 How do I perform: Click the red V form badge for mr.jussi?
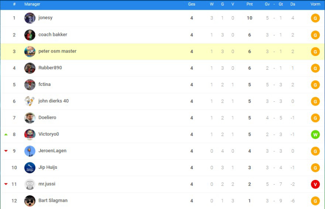pos(315,184)
